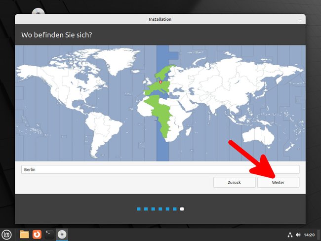Image resolution: width=321 pixels, height=241 pixels.
Task: Go back with the Zurück button
Action: coord(234,182)
